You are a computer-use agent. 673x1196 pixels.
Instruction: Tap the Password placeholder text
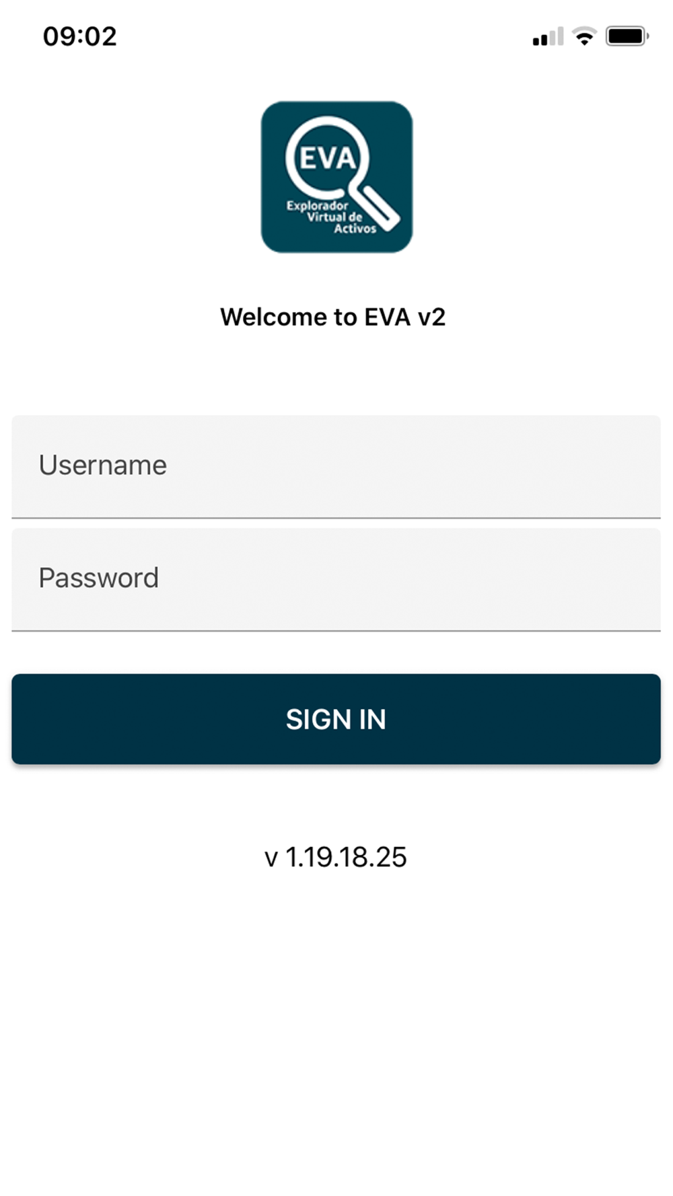tap(98, 578)
